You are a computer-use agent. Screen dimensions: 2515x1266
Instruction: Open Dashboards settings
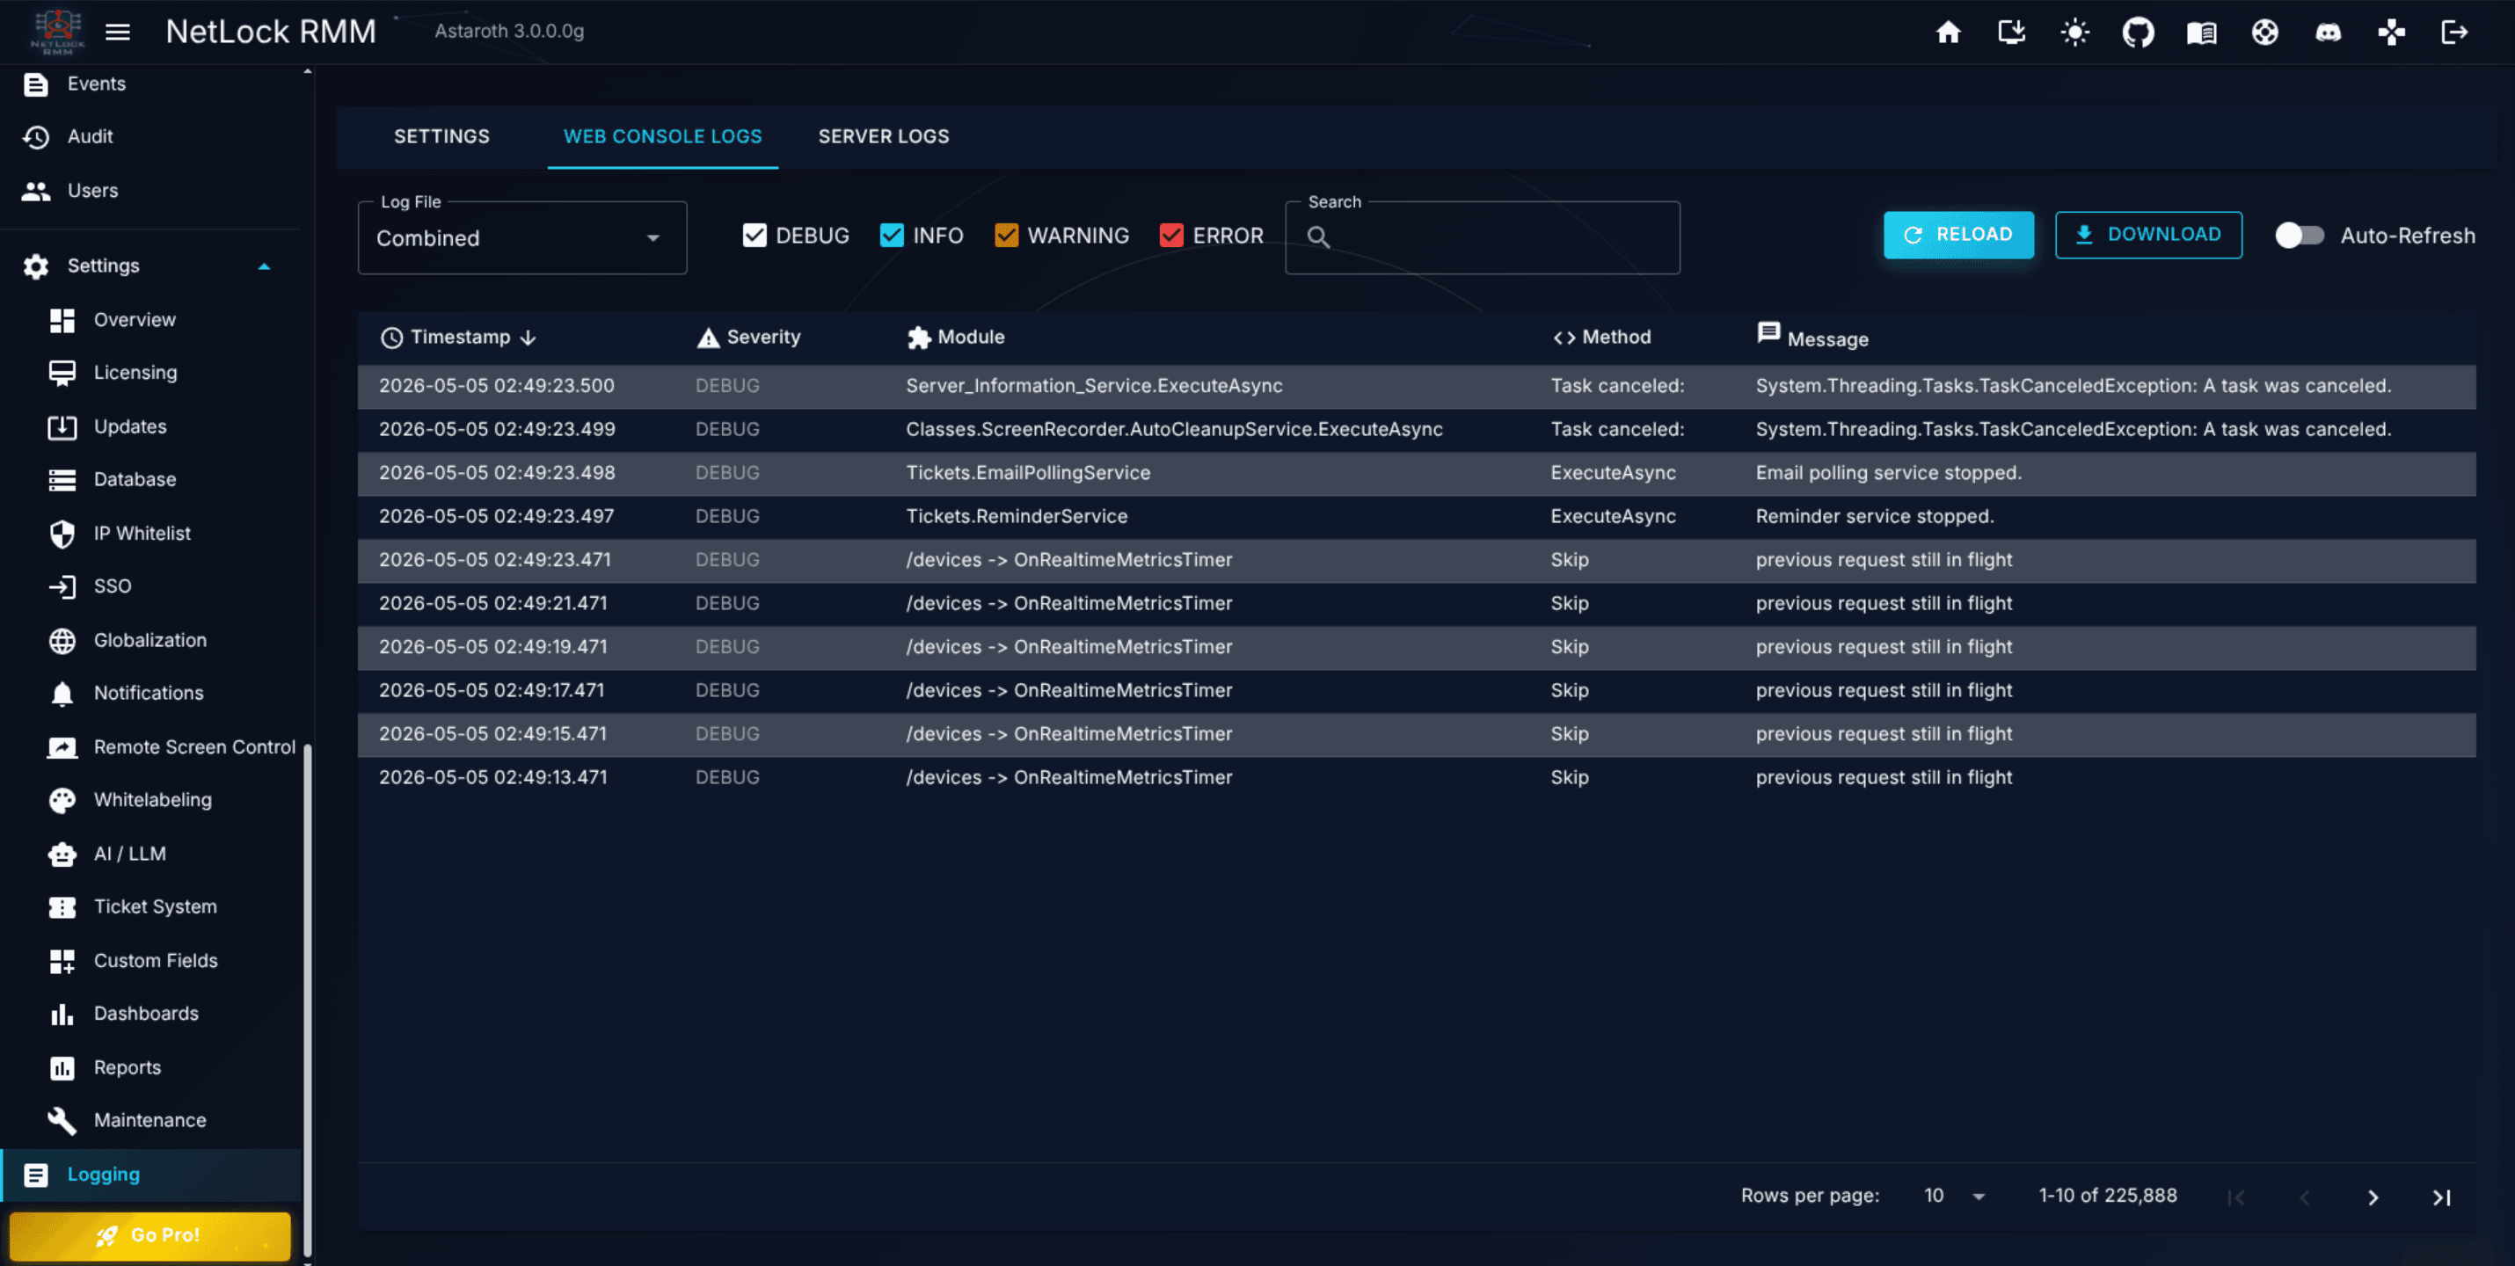point(151,1013)
